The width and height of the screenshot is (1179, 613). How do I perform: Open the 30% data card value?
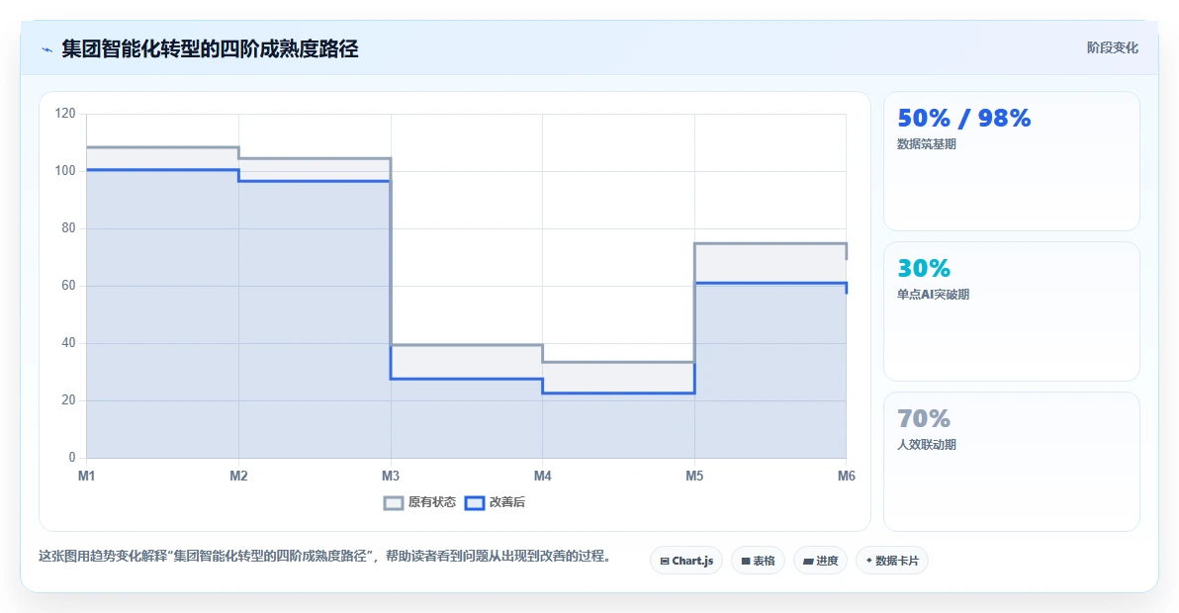(x=924, y=268)
